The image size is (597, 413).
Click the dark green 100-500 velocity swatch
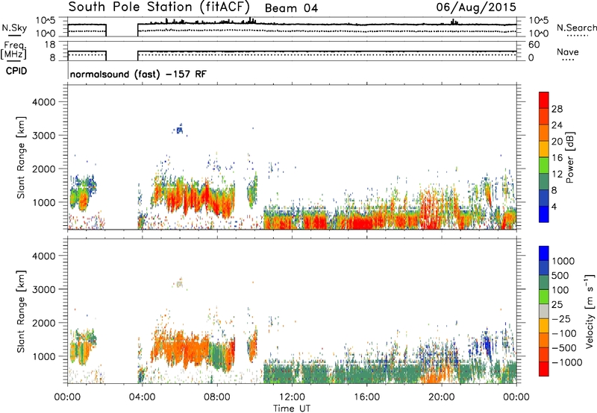[x=544, y=283]
